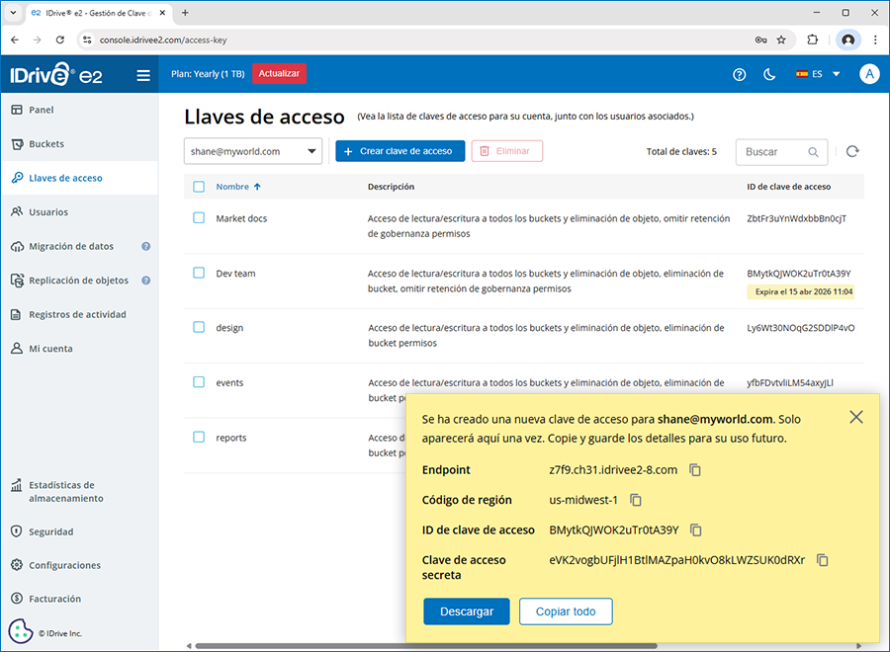Copy the secret access key icon
Image resolution: width=890 pixels, height=652 pixels.
coord(822,560)
